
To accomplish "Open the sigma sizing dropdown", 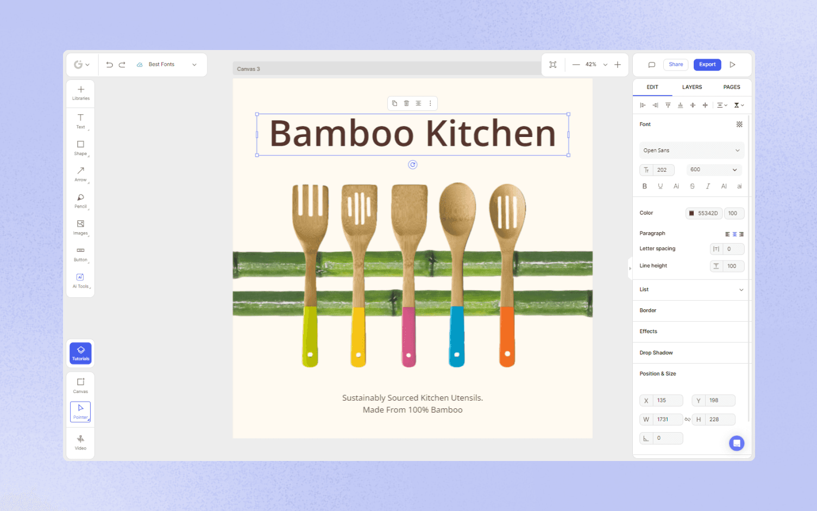I will click(x=739, y=105).
